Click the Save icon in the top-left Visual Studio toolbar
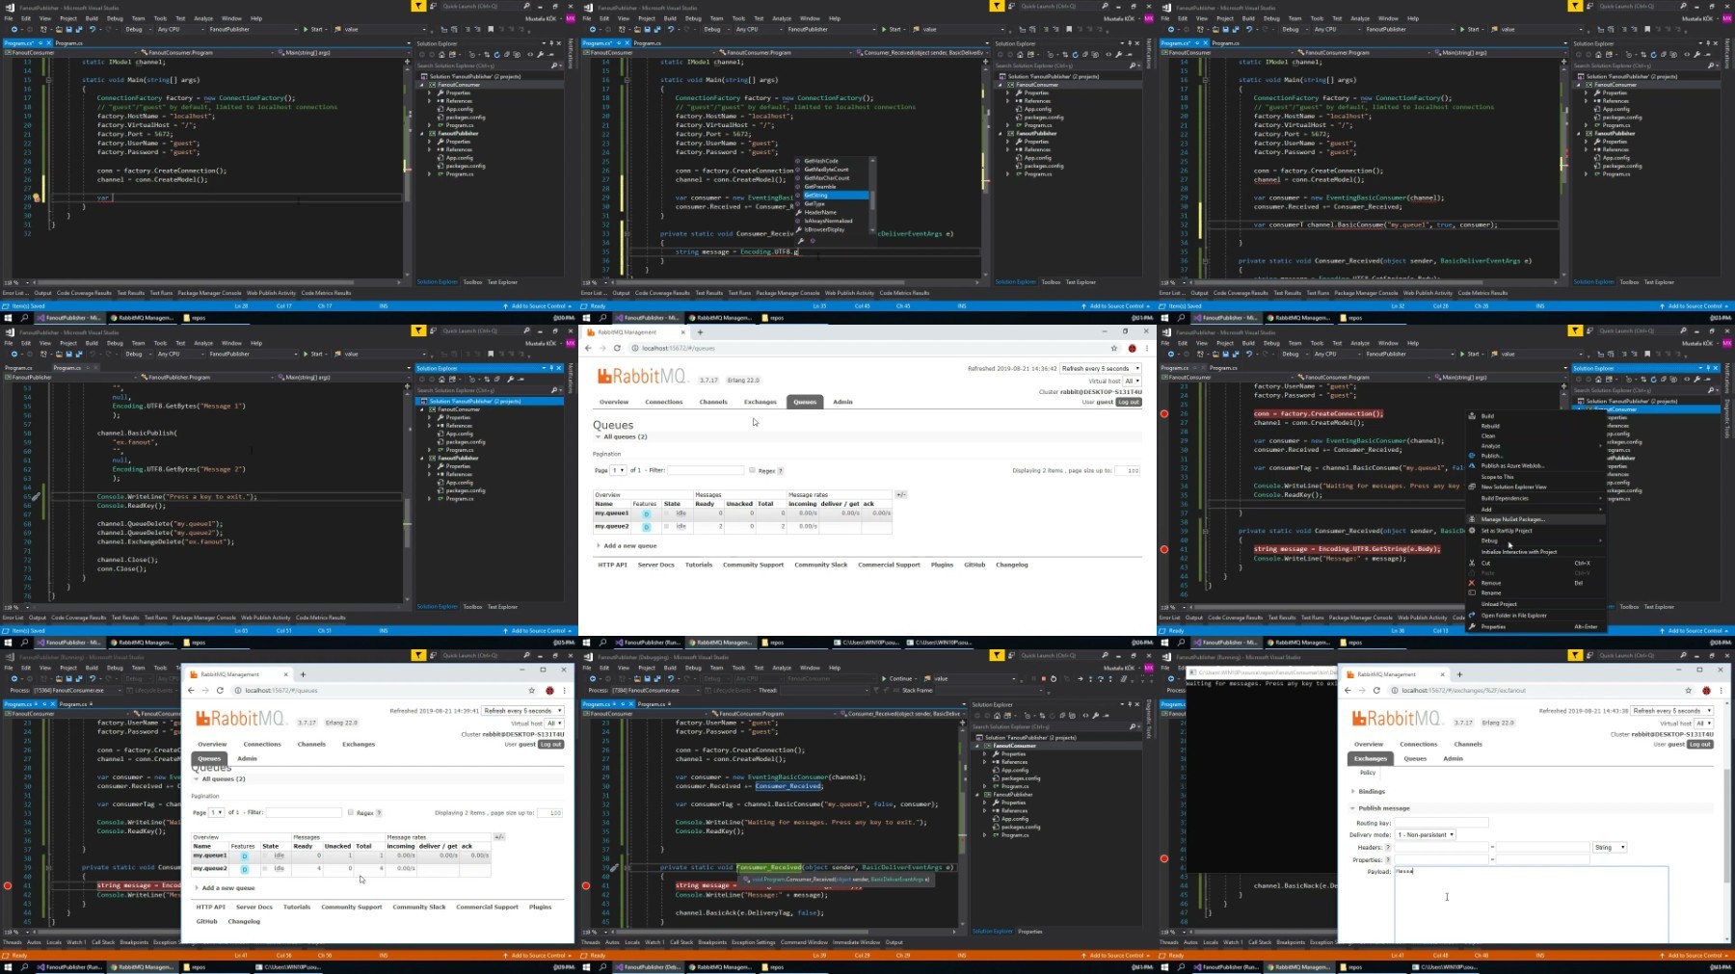1735x974 pixels. [x=68, y=29]
